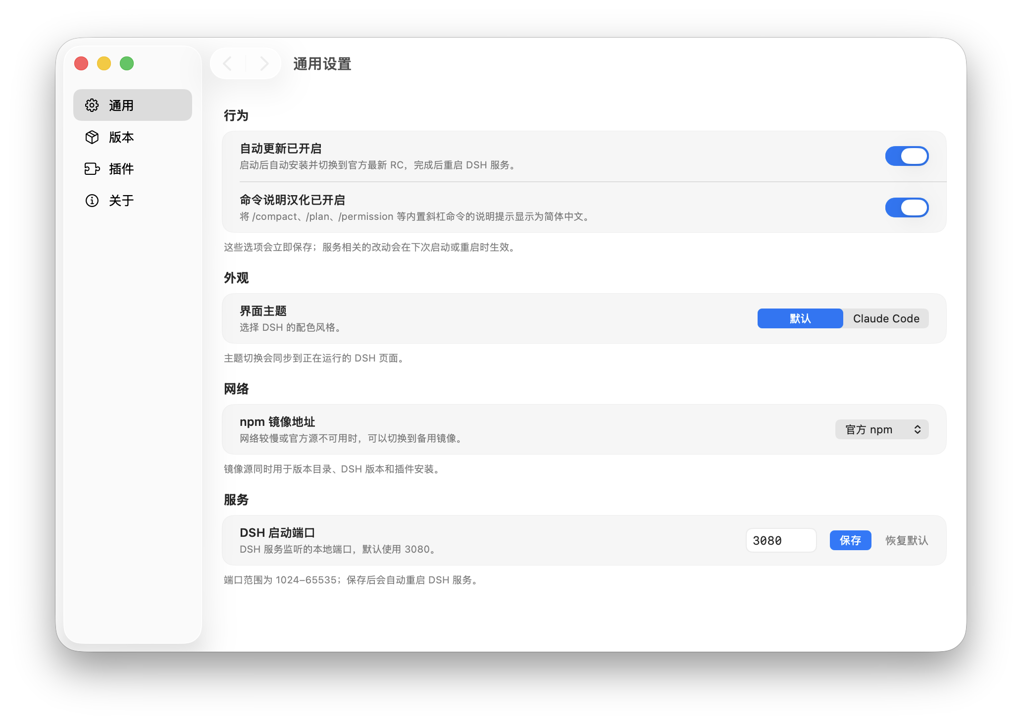Maximize the window with the green button

point(127,63)
